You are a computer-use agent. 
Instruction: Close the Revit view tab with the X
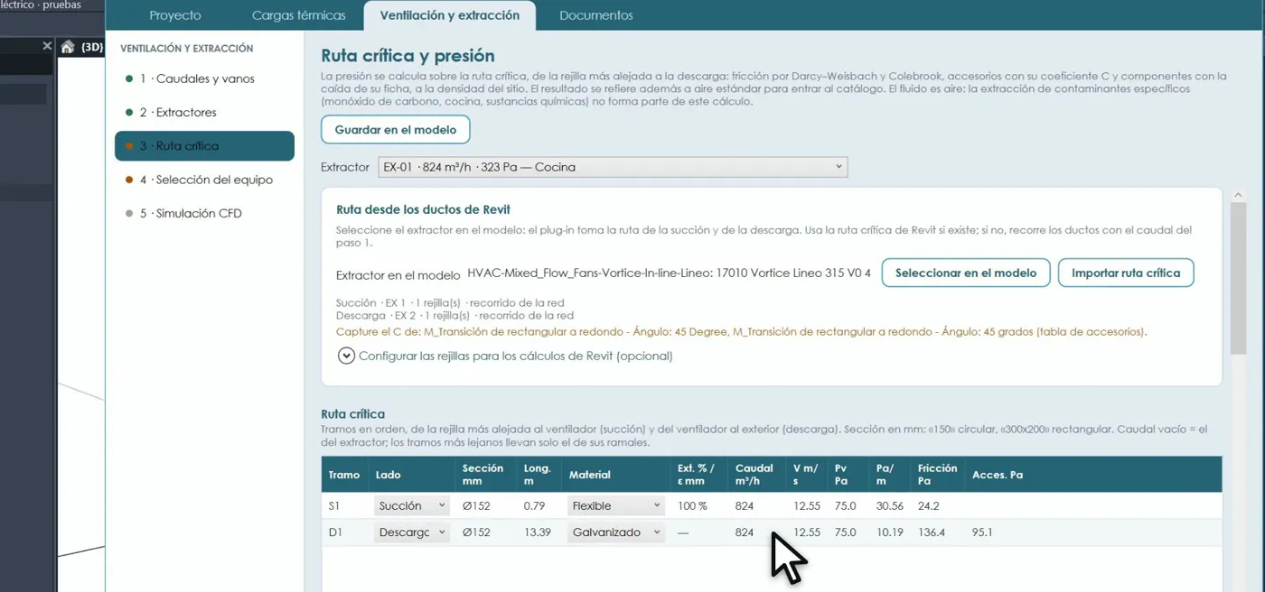point(47,46)
